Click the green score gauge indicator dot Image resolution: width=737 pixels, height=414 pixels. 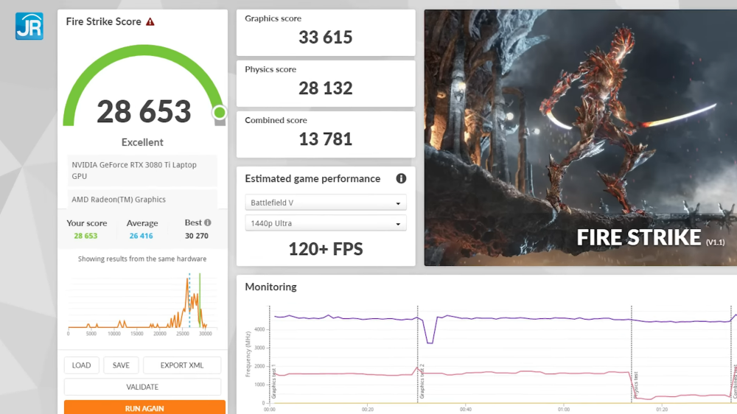219,112
